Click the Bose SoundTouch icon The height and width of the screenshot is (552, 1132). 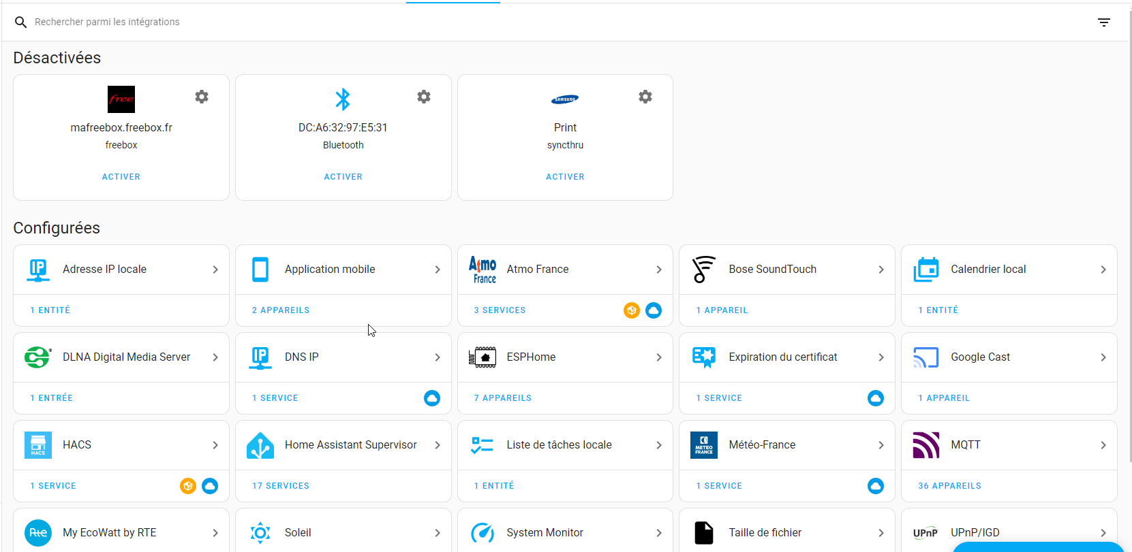[704, 270]
